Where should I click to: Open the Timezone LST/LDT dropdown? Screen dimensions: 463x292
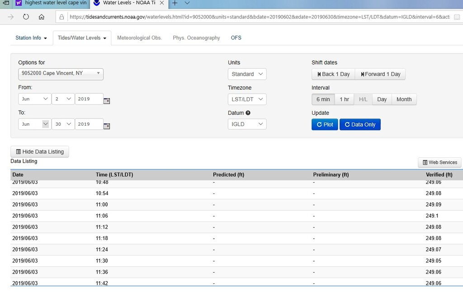247,99
